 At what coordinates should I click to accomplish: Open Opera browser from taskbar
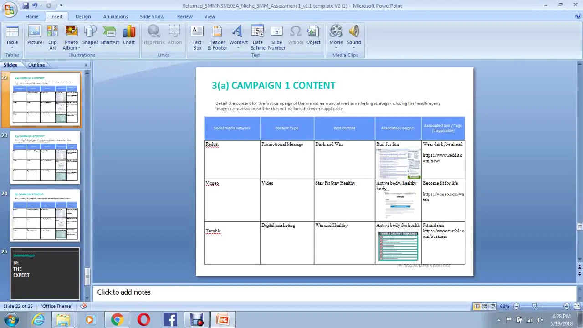point(143,320)
